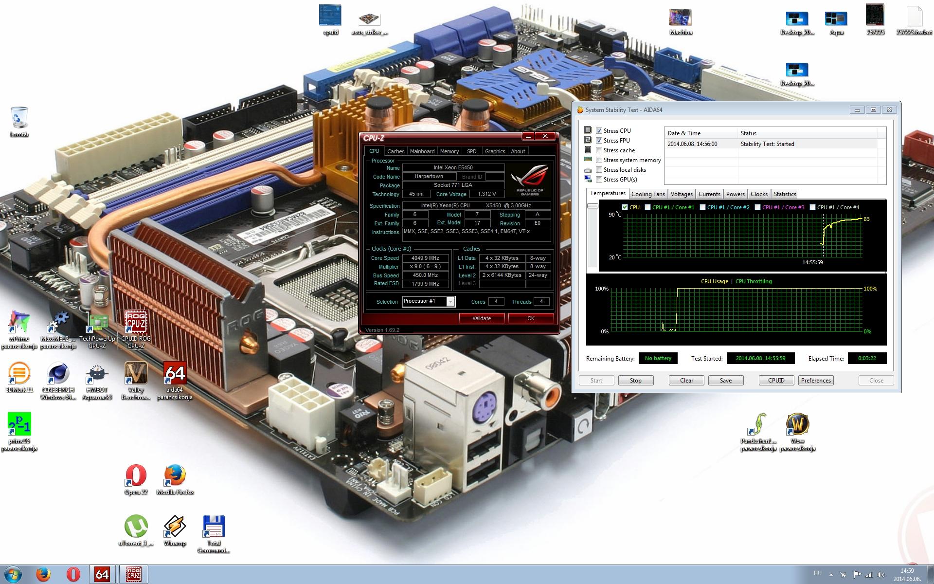Click HU language indicator in taskbar
This screenshot has height=584, width=934.
[818, 573]
